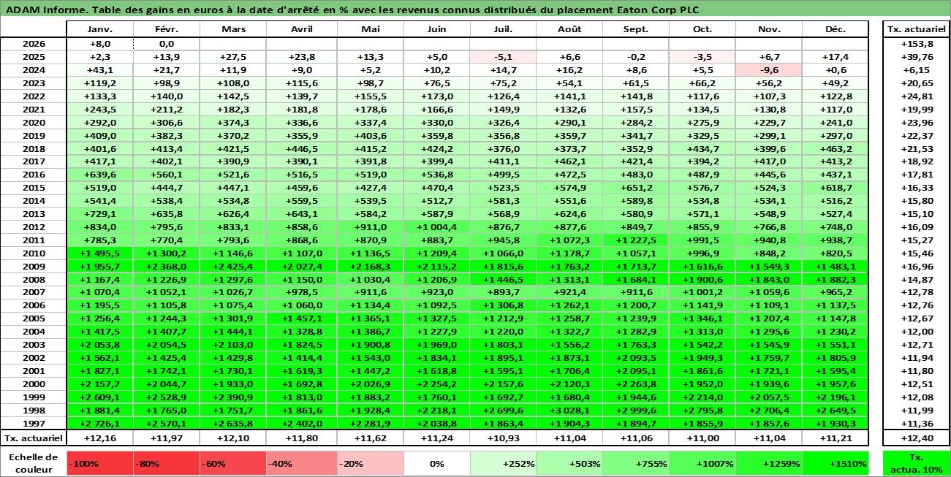The height and width of the screenshot is (477, 951).
Task: Click the -60% legend color cell
Action: coord(232,463)
